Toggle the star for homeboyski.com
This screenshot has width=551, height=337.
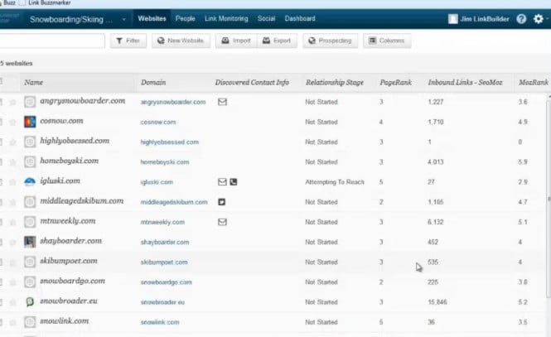click(12, 162)
